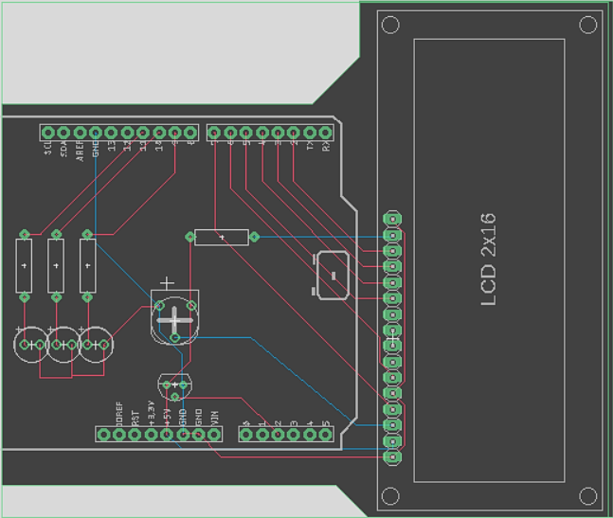The image size is (613, 518).
Task: Select the AREF header pad
Action: [80, 133]
